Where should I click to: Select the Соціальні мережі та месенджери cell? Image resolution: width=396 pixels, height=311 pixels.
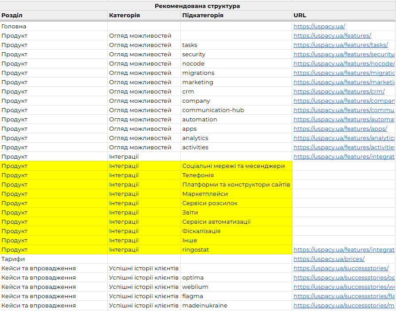tap(236, 166)
